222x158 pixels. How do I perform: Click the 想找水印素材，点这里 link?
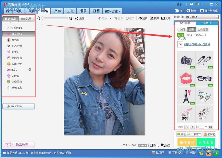click(x=197, y=44)
